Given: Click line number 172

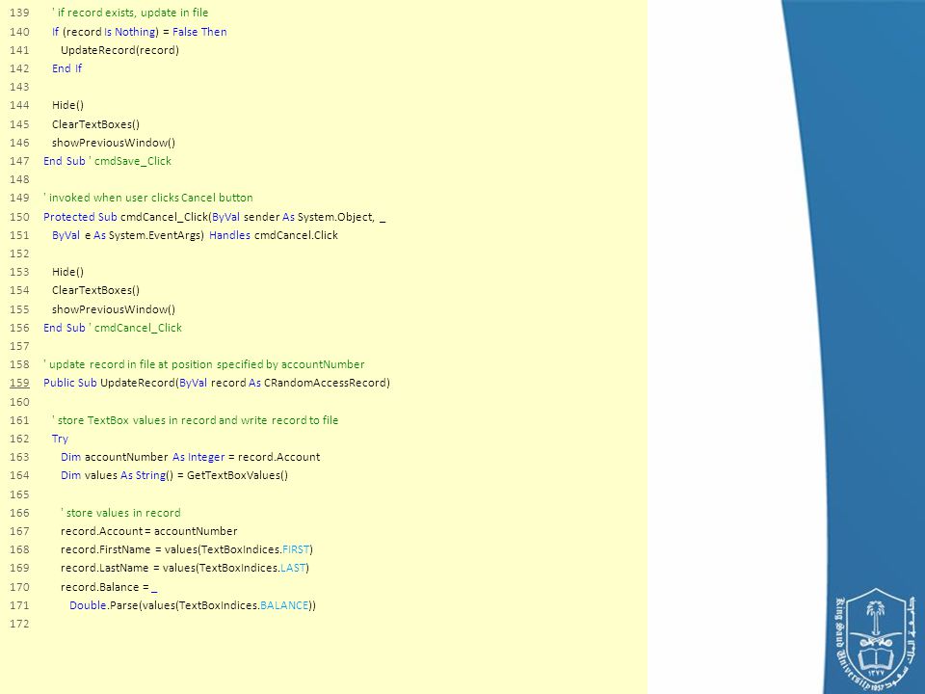Looking at the screenshot, I should click(x=19, y=624).
